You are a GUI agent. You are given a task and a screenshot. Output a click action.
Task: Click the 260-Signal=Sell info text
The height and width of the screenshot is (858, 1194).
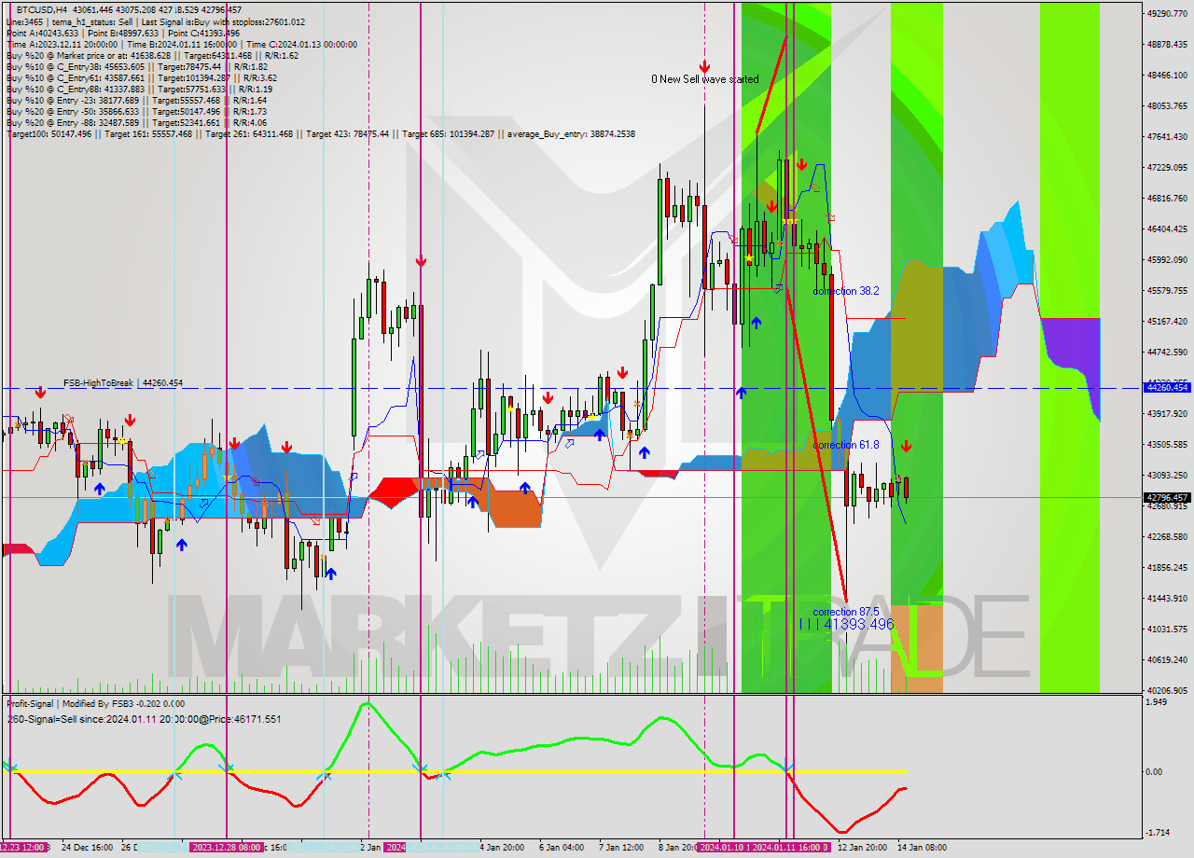143,719
